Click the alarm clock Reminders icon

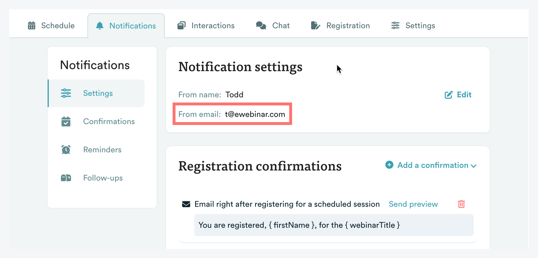pos(66,150)
